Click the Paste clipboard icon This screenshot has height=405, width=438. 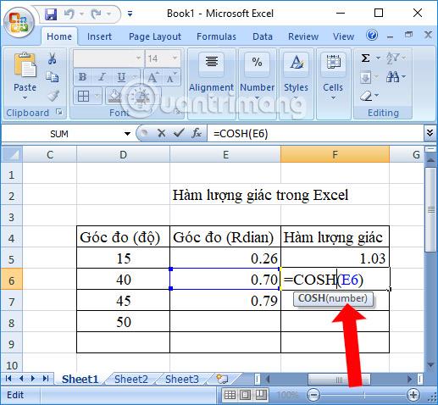coord(25,65)
